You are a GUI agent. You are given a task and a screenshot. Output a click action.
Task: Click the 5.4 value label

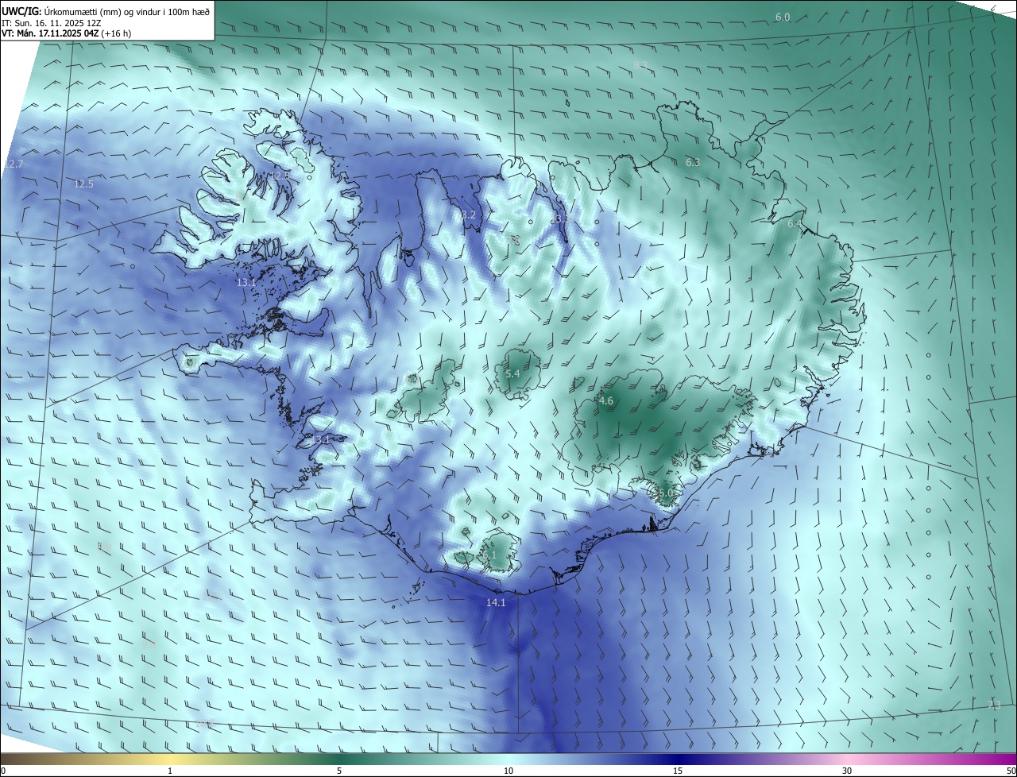(x=512, y=373)
